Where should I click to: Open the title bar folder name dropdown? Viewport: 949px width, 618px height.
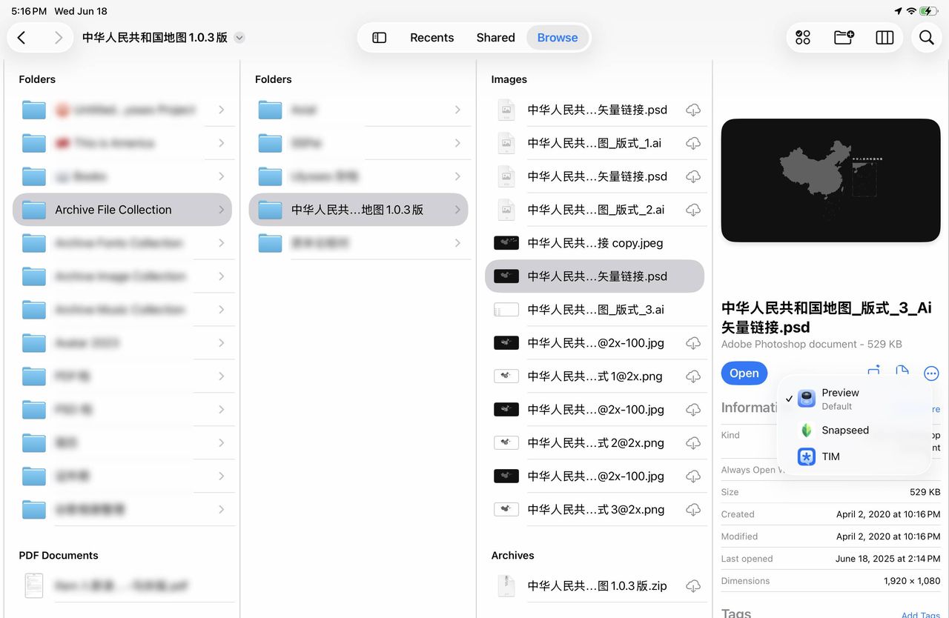tap(239, 37)
